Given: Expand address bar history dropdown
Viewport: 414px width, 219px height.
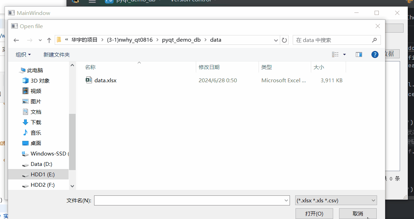Looking at the screenshot, I should point(276,40).
